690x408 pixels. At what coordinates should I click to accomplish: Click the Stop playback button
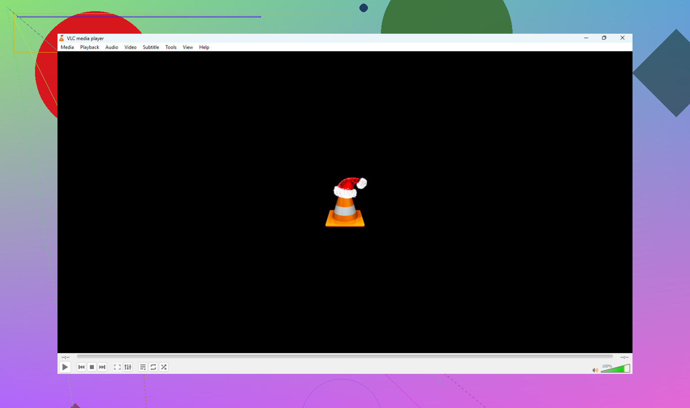pyautogui.click(x=92, y=367)
